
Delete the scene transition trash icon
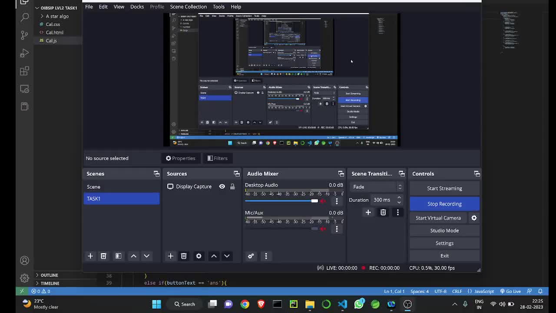pos(383,212)
